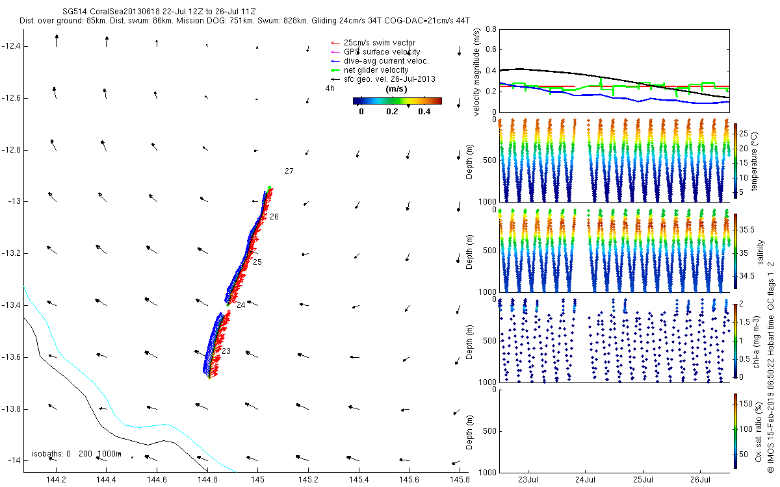780x487 pixels.
Task: Click the temperature (°C) colorbar
Action: pyautogui.click(x=735, y=159)
